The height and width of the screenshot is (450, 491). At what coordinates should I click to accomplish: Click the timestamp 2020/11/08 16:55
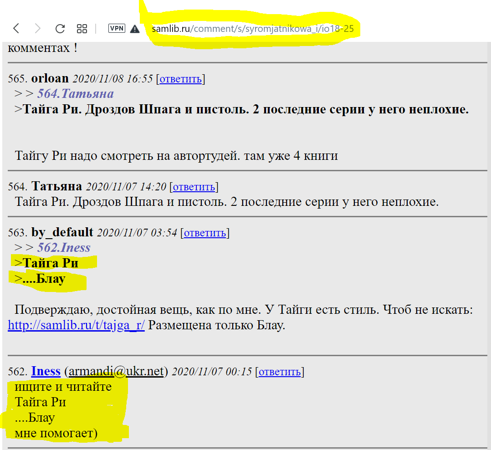click(113, 79)
